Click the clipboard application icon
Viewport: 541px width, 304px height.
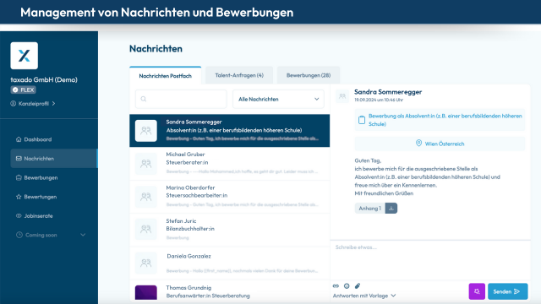click(x=362, y=120)
